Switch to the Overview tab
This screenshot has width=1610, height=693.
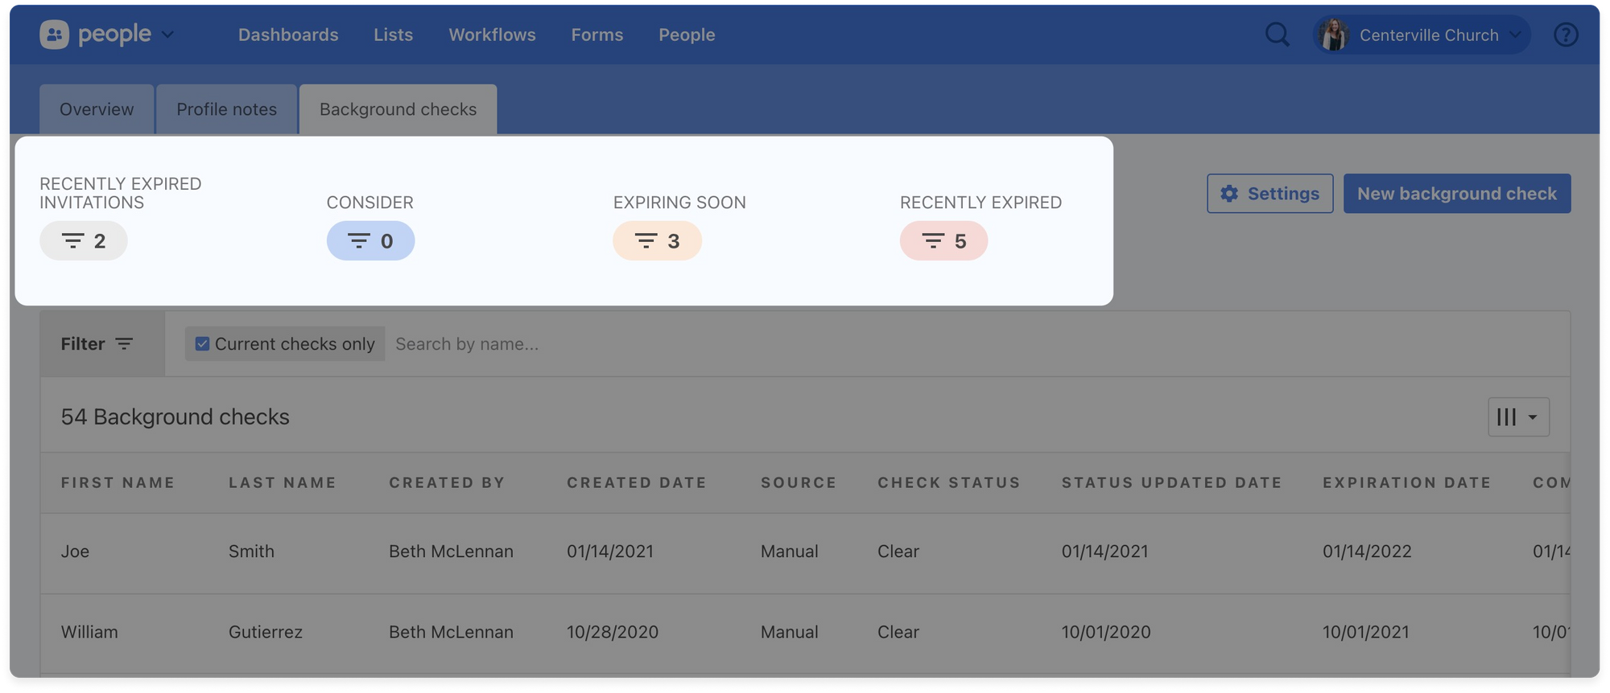tap(96, 109)
